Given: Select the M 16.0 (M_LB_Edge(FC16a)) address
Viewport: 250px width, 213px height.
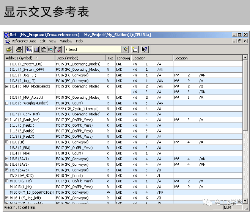Looking at the screenshot, I should [x=32, y=192].
